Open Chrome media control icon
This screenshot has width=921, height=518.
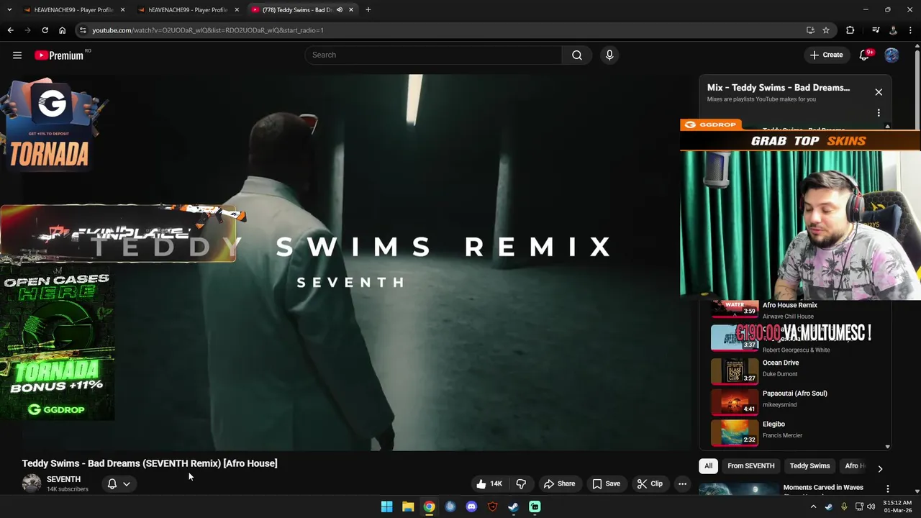pos(876,30)
